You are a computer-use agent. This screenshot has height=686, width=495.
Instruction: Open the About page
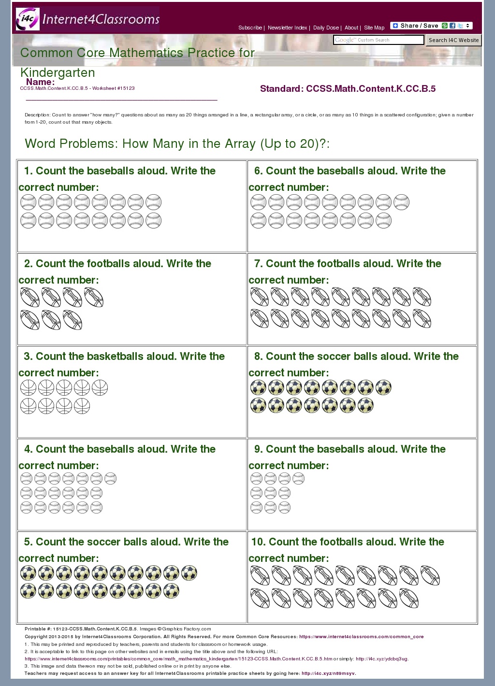(x=351, y=28)
